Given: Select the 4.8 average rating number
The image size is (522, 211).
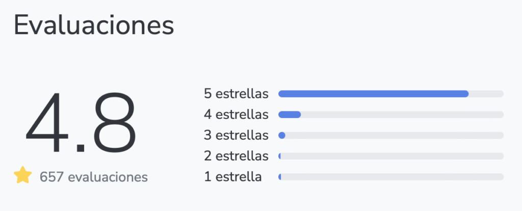Looking at the screenshot, I should (81, 123).
